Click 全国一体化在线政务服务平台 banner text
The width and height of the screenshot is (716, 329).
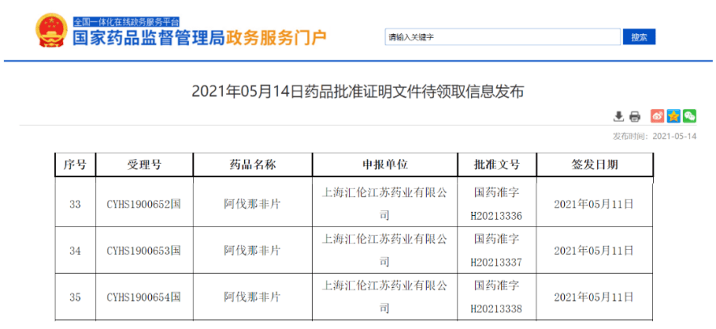[x=126, y=22]
